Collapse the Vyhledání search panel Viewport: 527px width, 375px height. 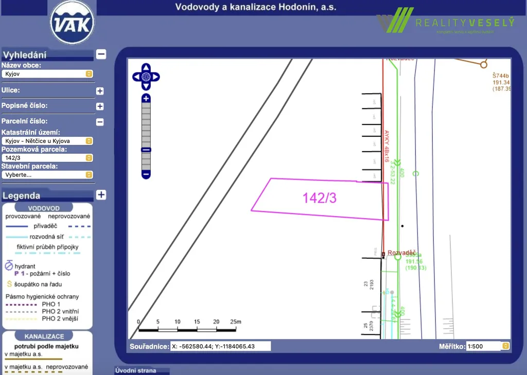(x=101, y=54)
